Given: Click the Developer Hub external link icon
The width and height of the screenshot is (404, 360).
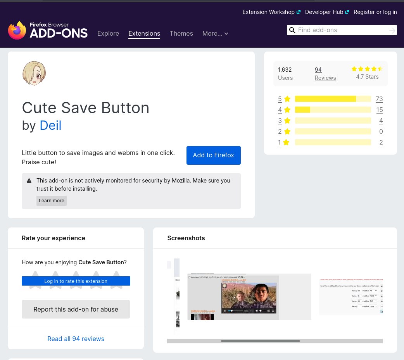Looking at the screenshot, I should pos(347,12).
